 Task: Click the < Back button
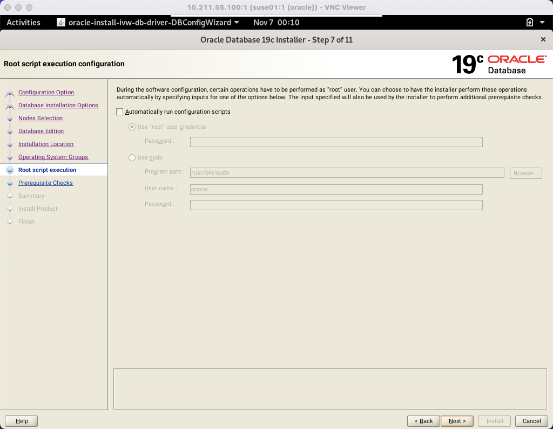point(423,421)
